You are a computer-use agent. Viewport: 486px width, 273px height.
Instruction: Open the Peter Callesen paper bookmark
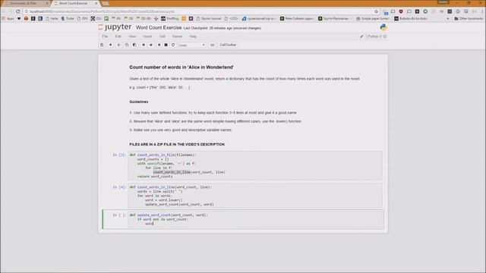click(x=297, y=18)
